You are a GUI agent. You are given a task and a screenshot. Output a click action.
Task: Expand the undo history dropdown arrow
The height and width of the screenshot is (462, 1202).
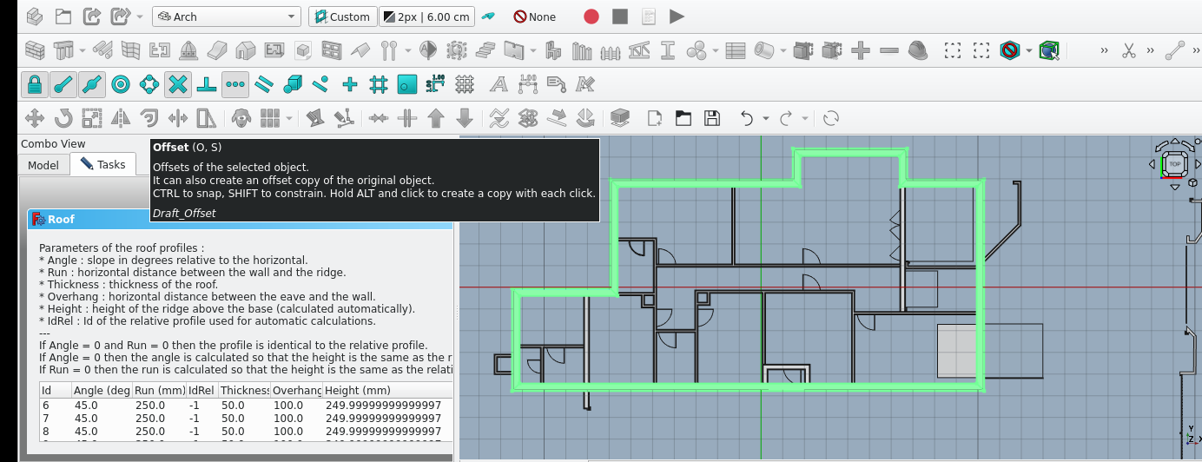(765, 118)
